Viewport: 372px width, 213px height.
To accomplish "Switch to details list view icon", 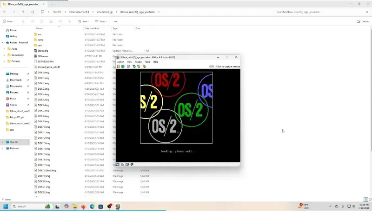I will coord(365,200).
